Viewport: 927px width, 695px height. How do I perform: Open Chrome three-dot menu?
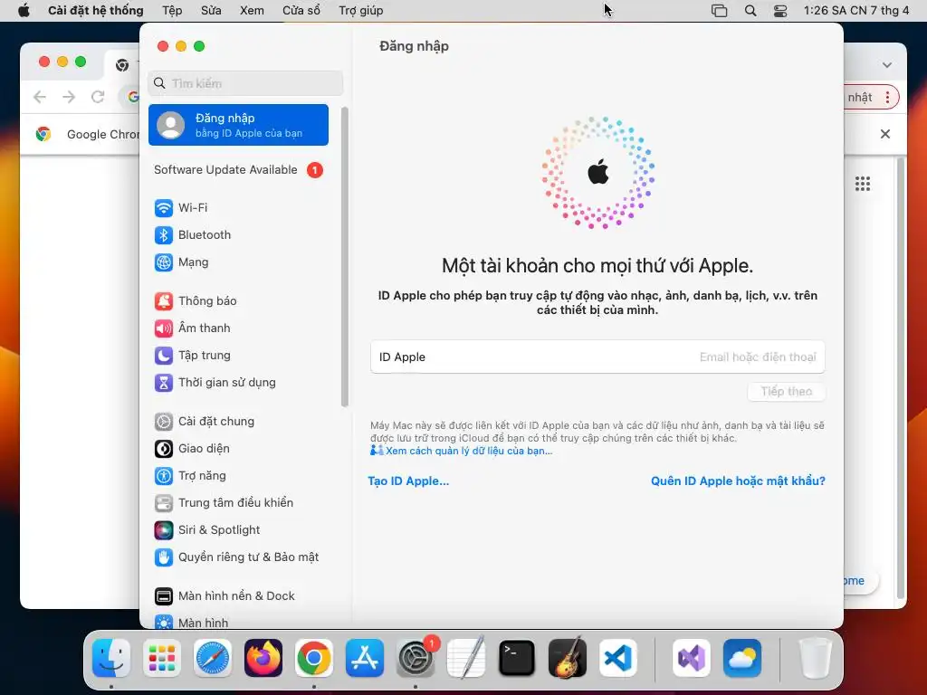click(x=887, y=98)
